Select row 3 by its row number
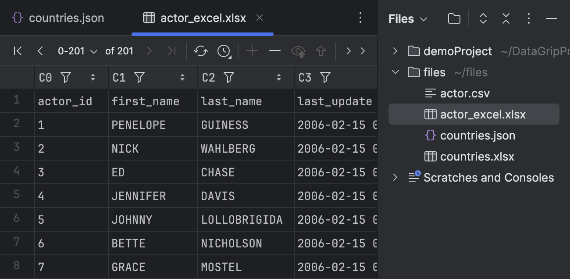The height and width of the screenshot is (279, 570). 17,148
